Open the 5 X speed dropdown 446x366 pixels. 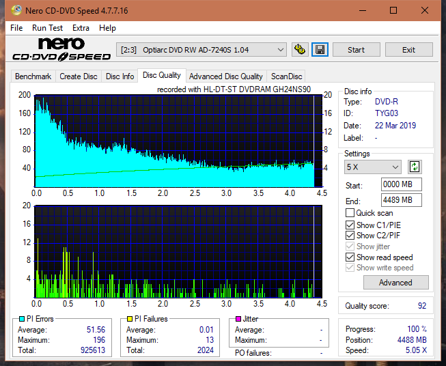coord(373,167)
